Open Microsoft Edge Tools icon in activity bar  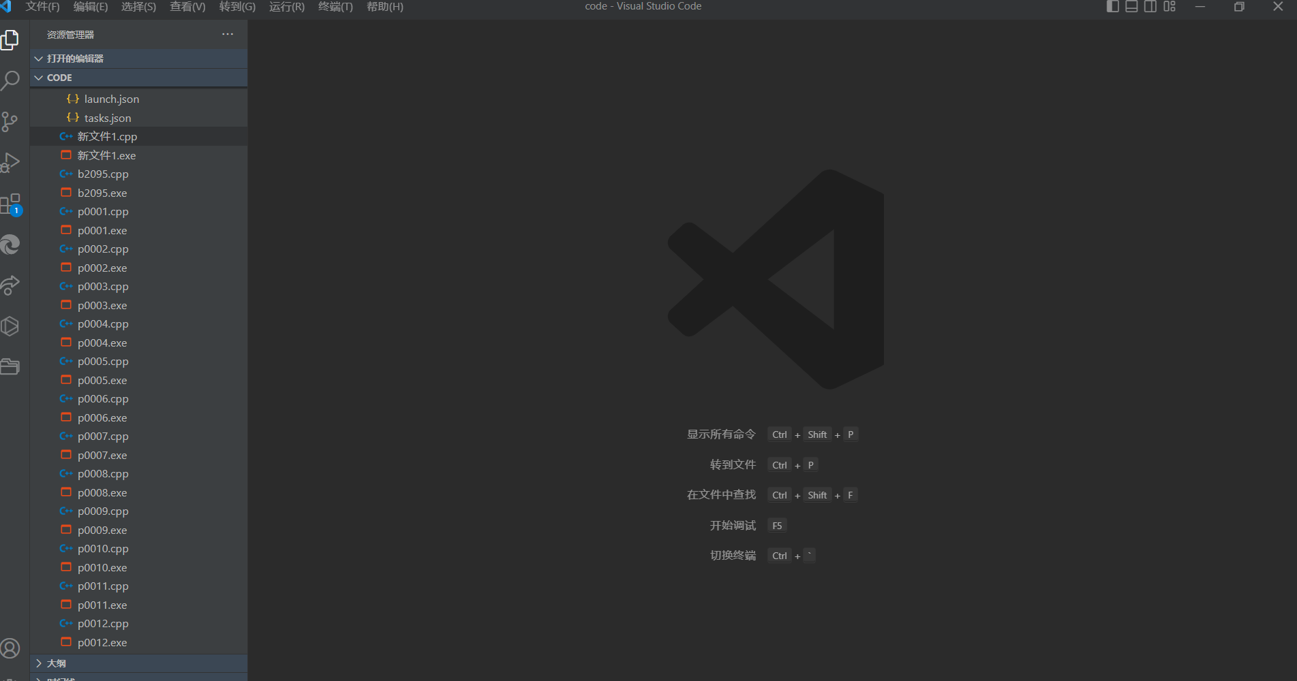point(10,244)
